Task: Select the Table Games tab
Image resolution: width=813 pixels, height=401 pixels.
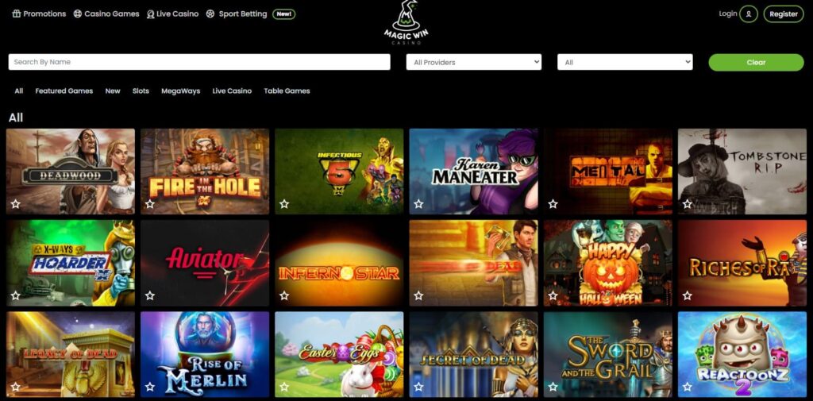Action: click(x=287, y=91)
